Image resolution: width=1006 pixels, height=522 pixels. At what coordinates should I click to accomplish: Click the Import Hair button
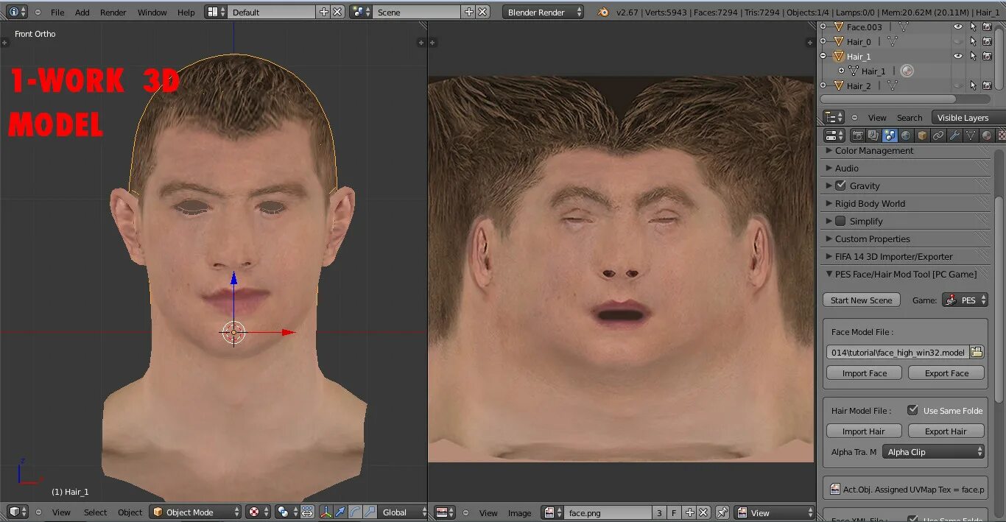(864, 431)
